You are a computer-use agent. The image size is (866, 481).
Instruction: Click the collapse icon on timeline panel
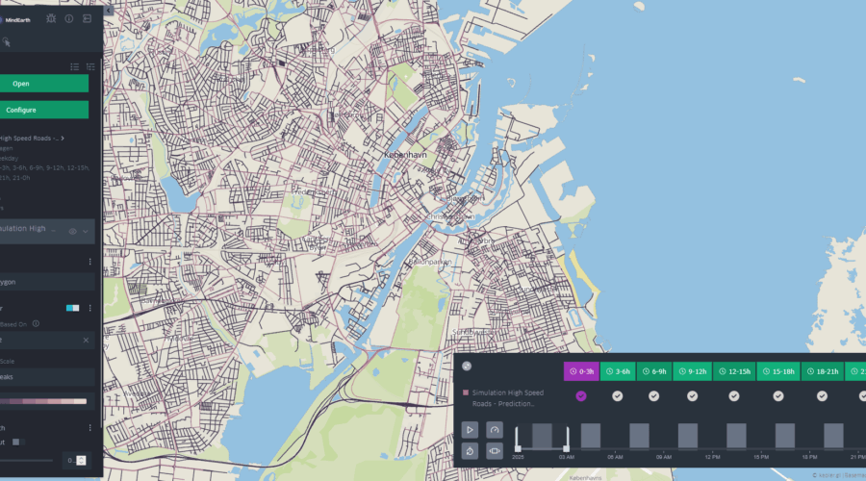[466, 365]
